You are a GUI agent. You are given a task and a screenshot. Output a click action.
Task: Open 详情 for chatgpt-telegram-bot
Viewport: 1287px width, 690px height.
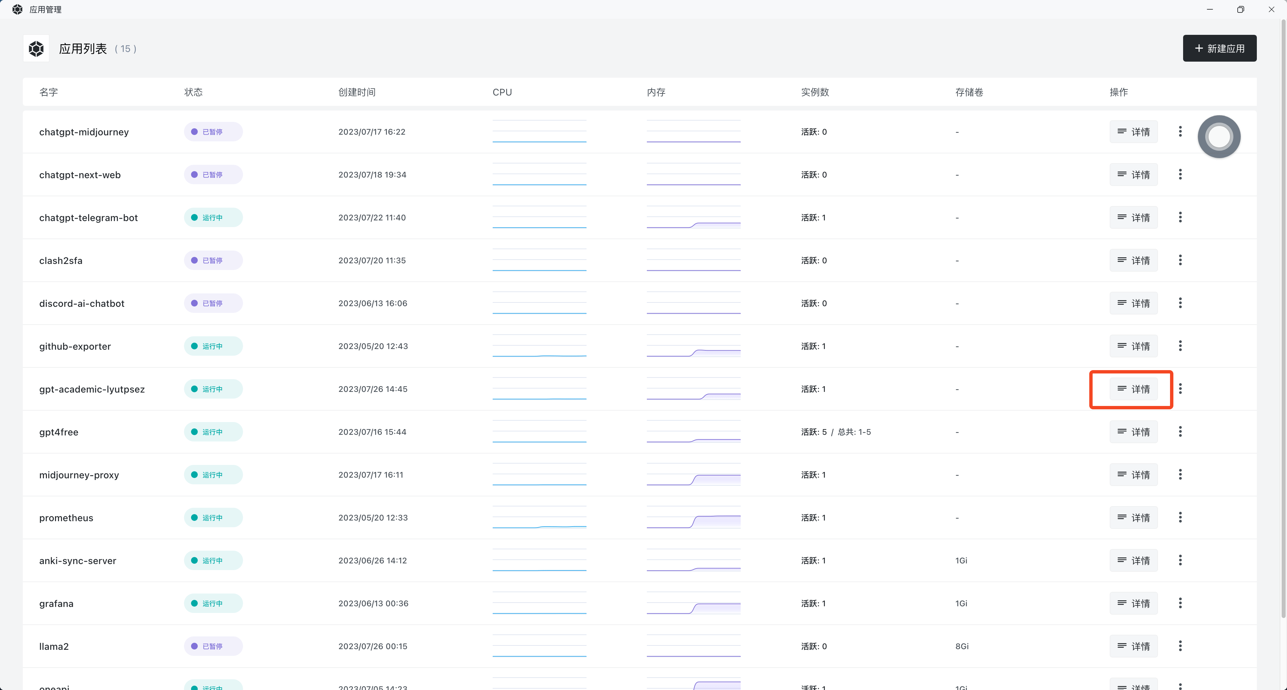(1133, 217)
